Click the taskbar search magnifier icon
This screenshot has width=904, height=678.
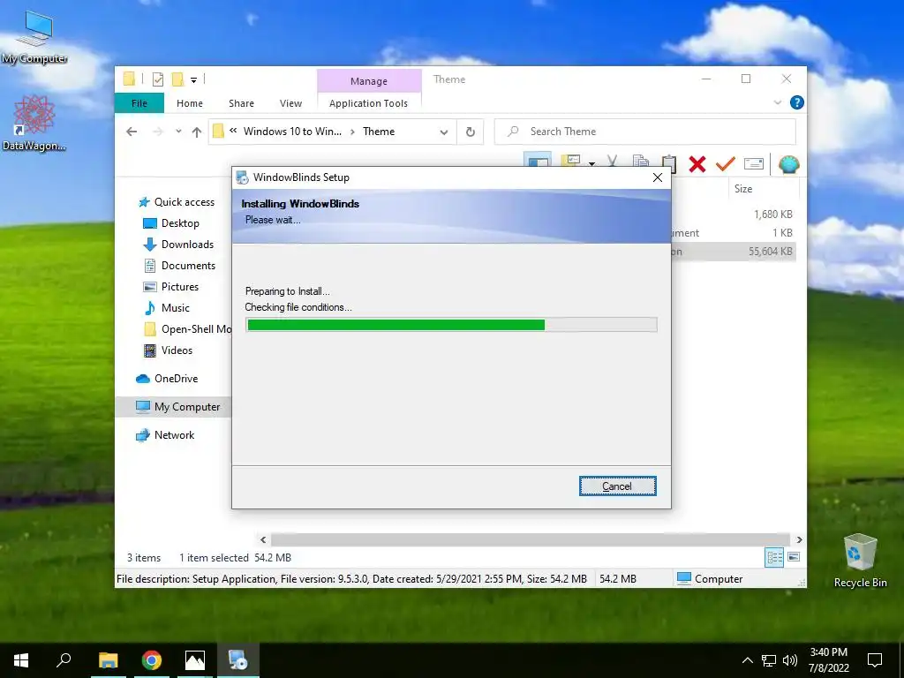coord(64,660)
